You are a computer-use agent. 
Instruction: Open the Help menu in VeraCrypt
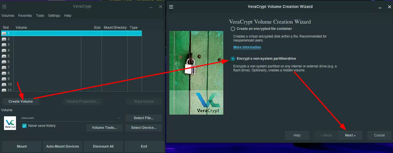coord(68,16)
